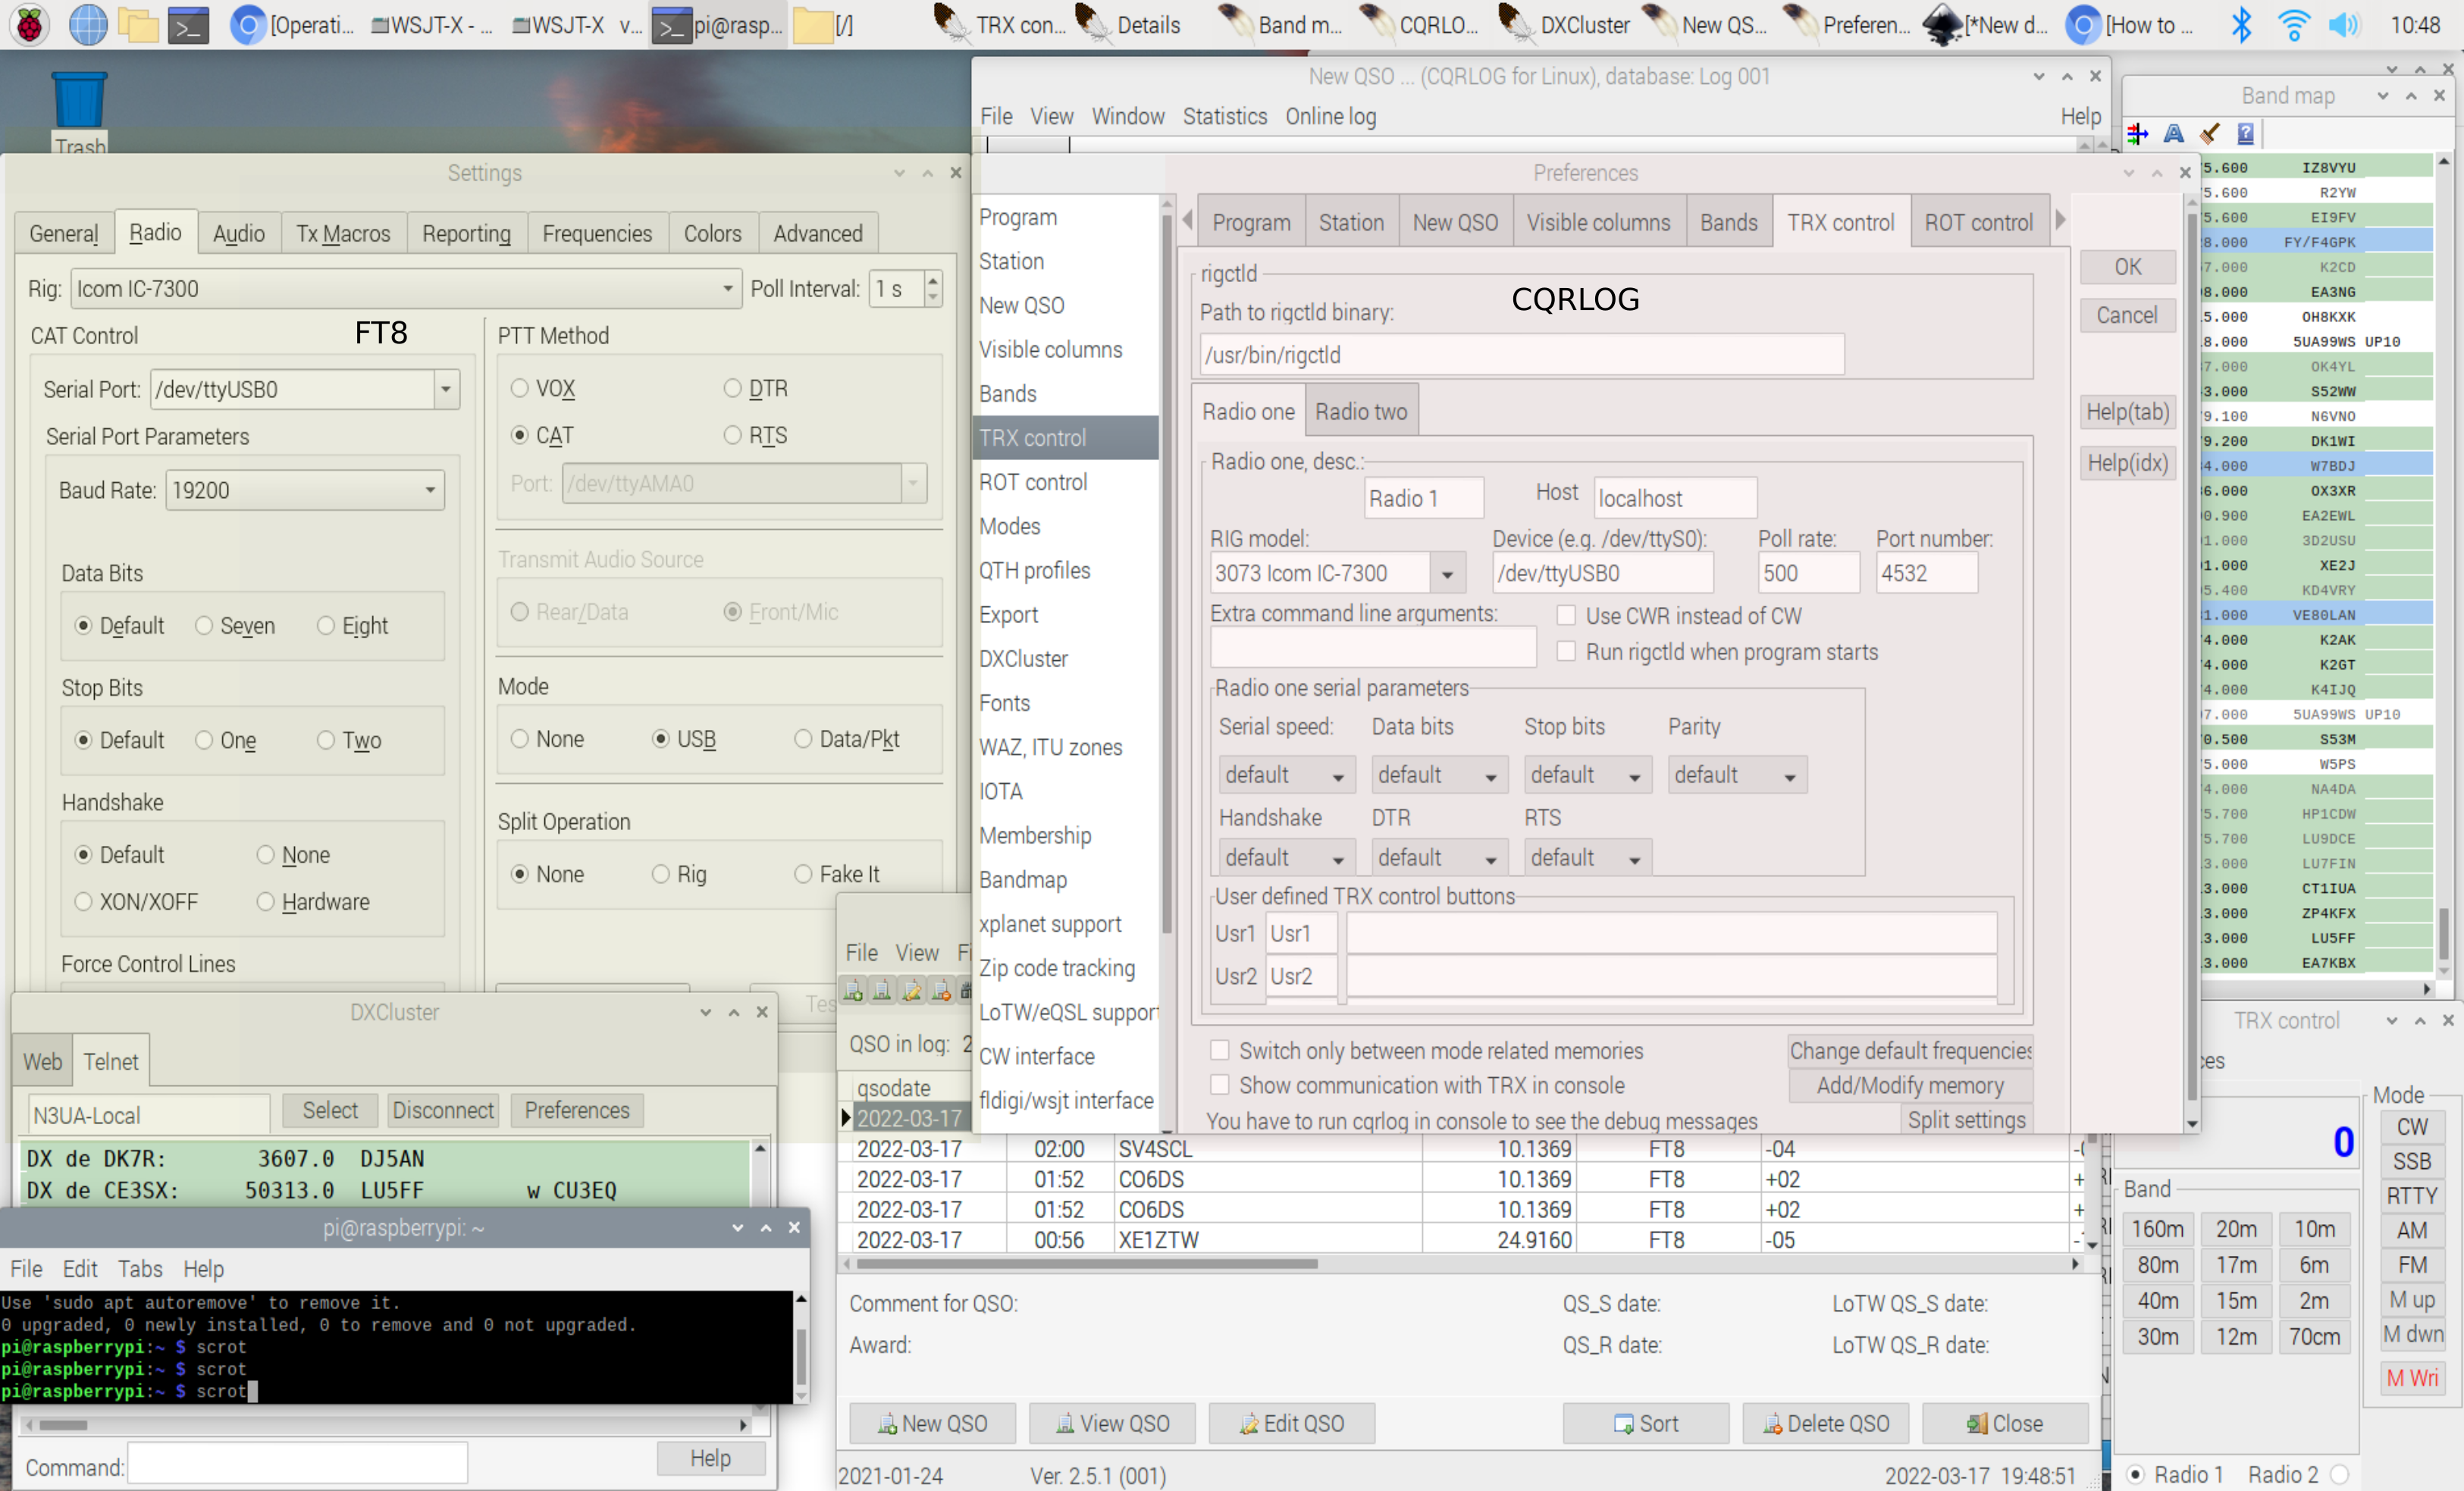Open the Trash desktop icon

pos(79,112)
